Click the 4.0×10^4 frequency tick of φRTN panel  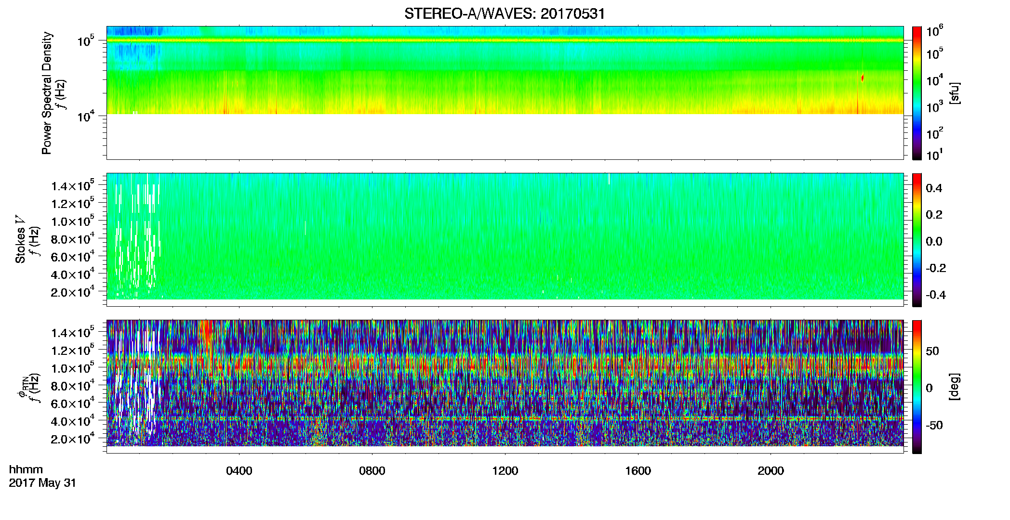pyautogui.click(x=73, y=421)
